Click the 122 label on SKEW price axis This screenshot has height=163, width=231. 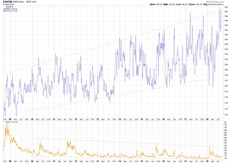(x=226, y=80)
